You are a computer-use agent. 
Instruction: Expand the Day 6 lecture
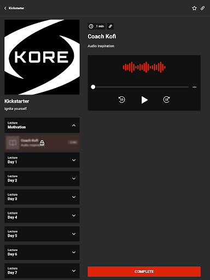click(x=42, y=252)
